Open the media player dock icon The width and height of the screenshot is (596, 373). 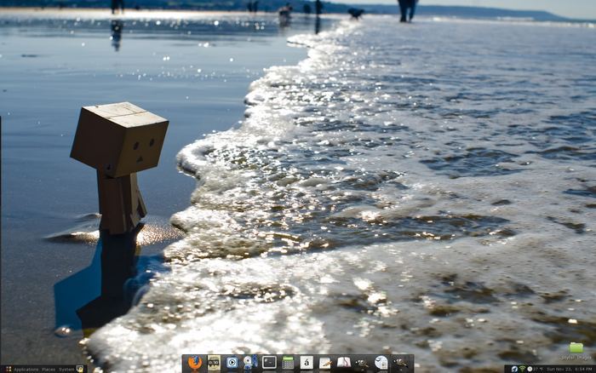click(232, 363)
